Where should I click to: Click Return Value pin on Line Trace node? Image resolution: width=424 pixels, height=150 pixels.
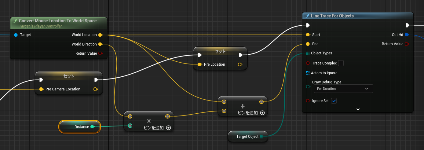pos(407,44)
